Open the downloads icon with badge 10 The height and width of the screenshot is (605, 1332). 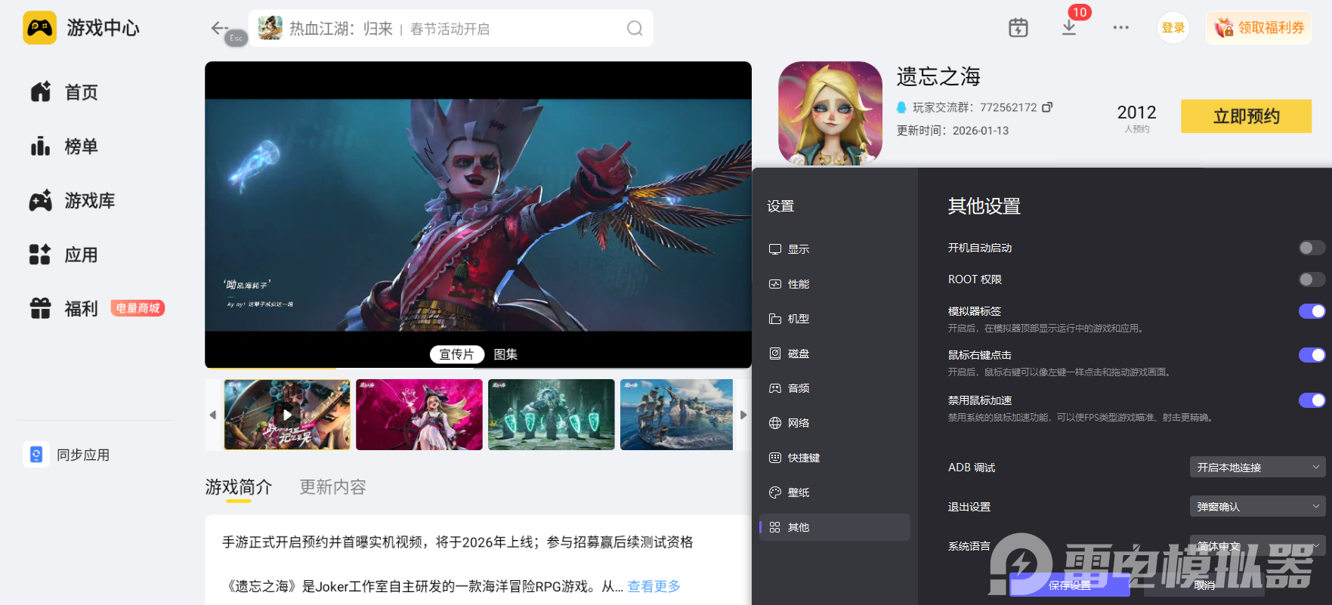(x=1069, y=27)
